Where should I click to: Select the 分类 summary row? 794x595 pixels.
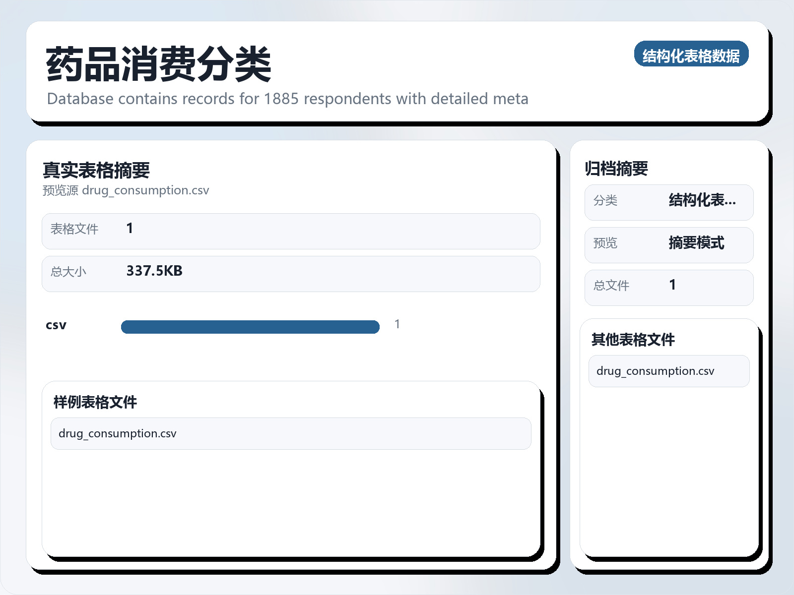(668, 201)
